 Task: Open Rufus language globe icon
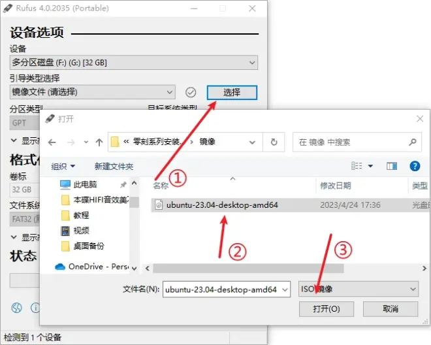point(16,308)
